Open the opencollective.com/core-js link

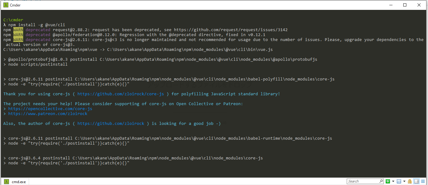pyautogui.click(x=50, y=109)
